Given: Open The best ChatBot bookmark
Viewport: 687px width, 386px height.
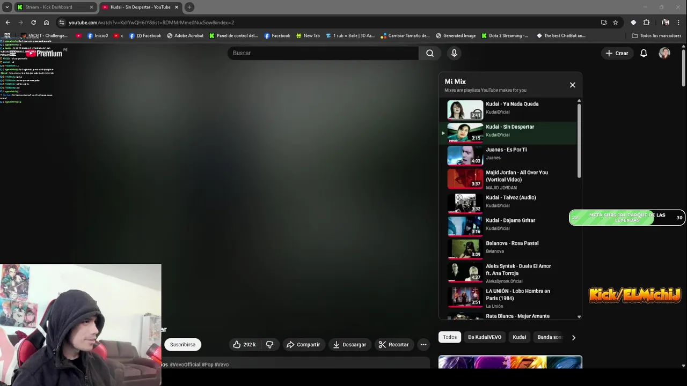Looking at the screenshot, I should tap(561, 36).
